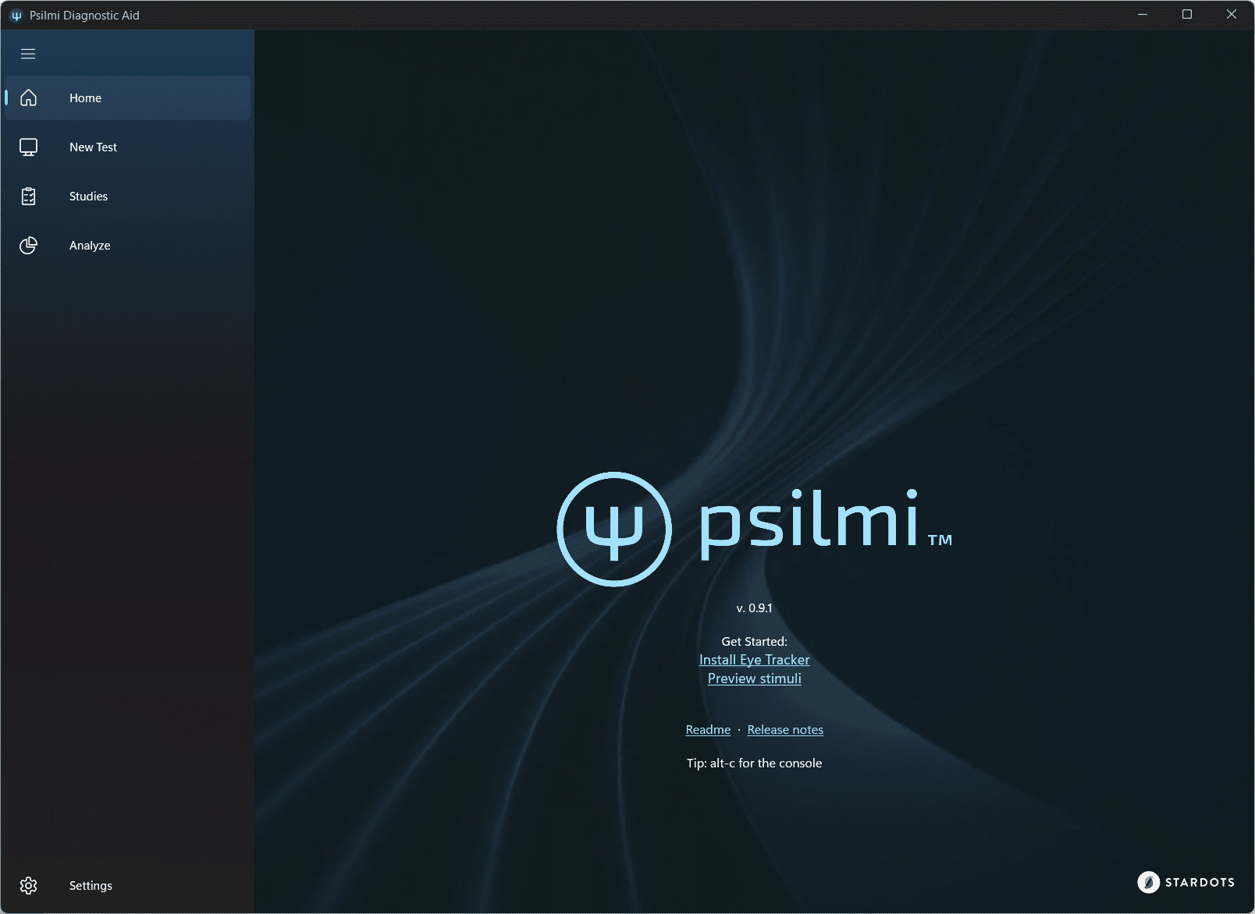This screenshot has height=914, width=1255.
Task: Select the Studies text in sidebar
Action: pyautogui.click(x=88, y=197)
